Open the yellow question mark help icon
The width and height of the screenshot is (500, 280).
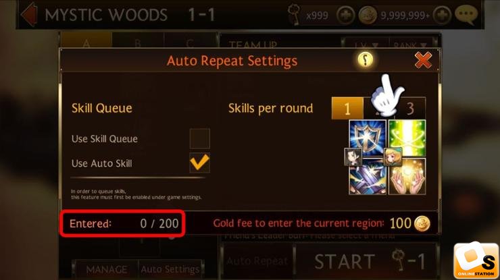[365, 59]
